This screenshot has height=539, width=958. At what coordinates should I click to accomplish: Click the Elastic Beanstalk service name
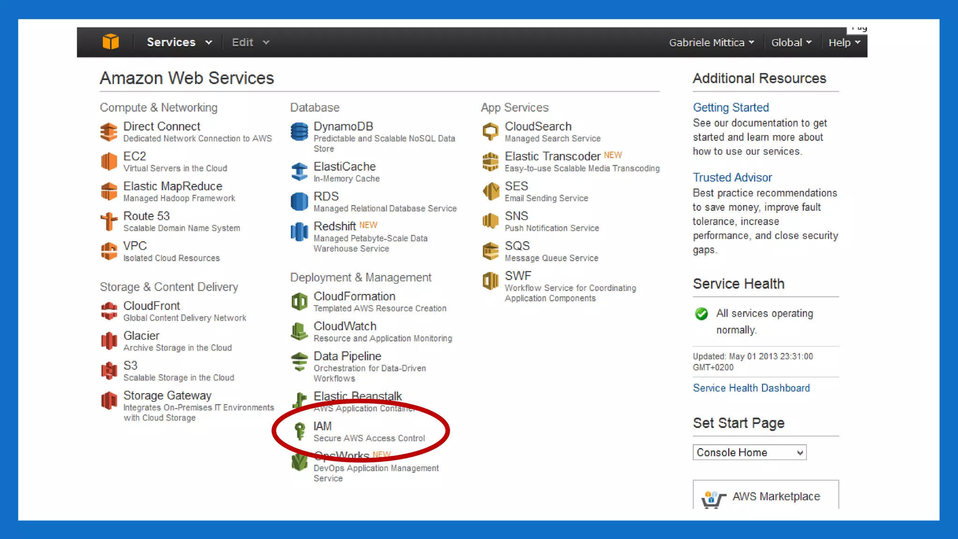point(357,396)
